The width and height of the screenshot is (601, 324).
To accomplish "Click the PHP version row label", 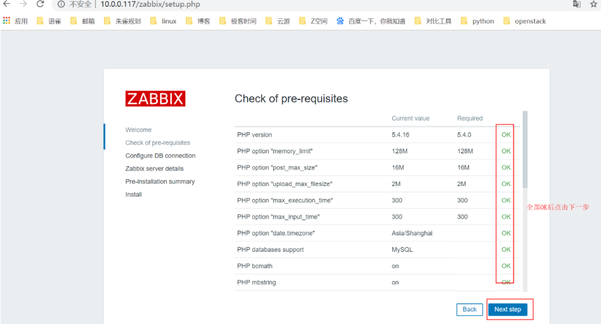I will point(255,135).
